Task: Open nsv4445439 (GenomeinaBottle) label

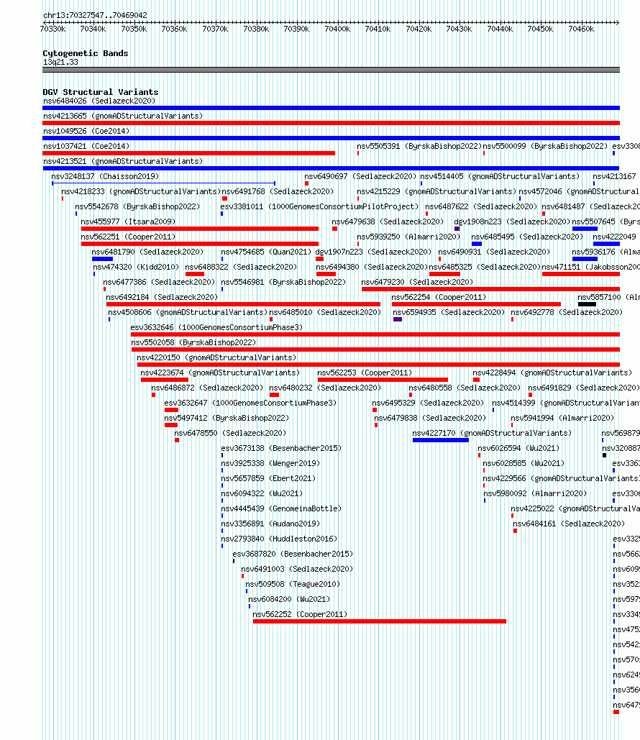Action: (x=281, y=508)
